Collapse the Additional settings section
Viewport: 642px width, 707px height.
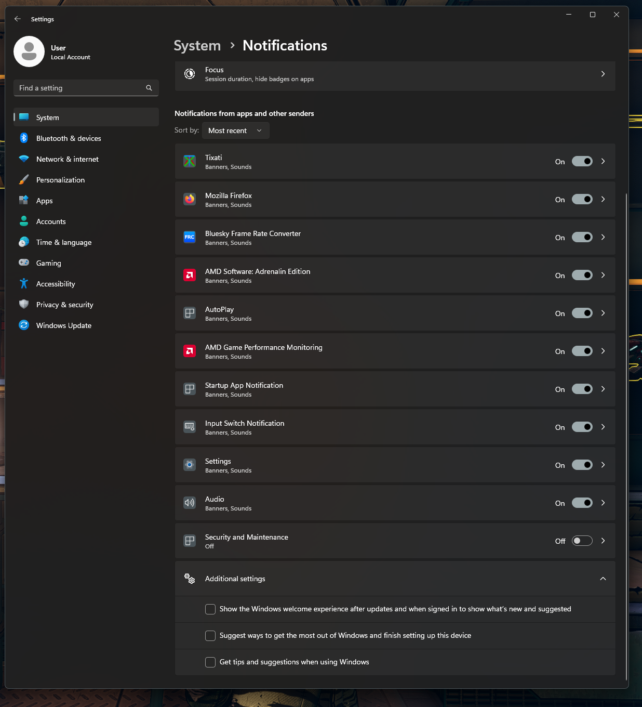pyautogui.click(x=603, y=579)
